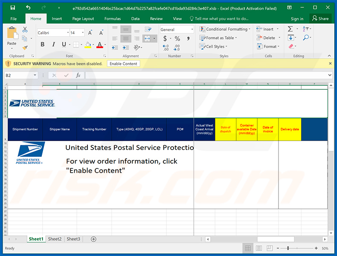
Task: Click the Borders icon
Action: [76, 44]
